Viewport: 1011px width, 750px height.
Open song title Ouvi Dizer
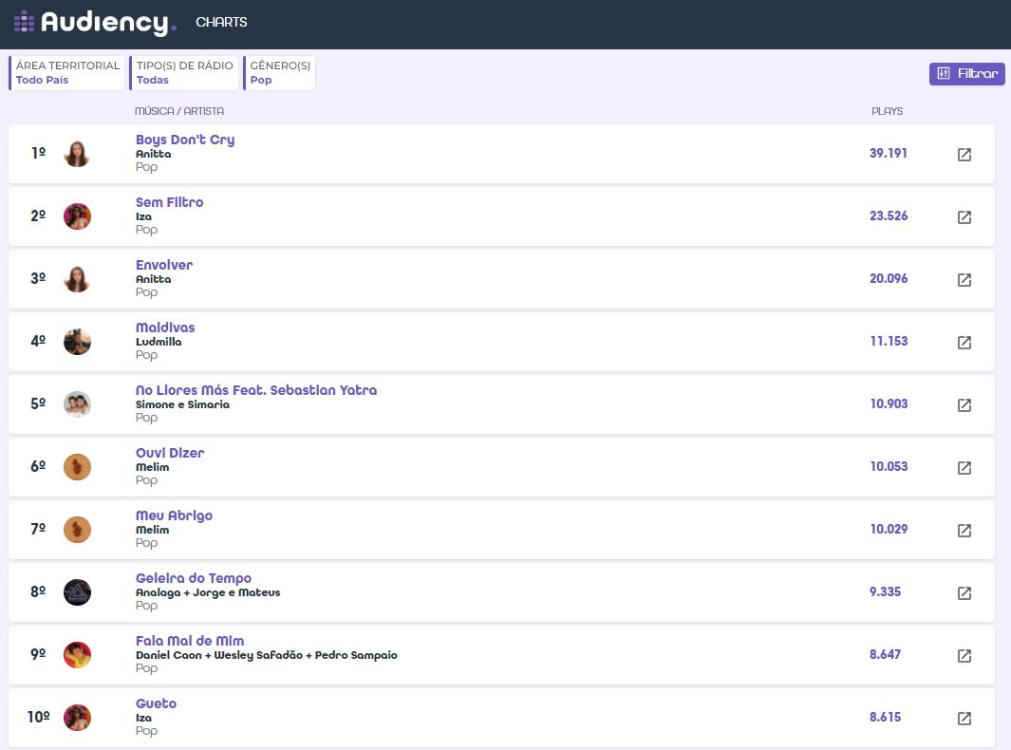point(170,452)
